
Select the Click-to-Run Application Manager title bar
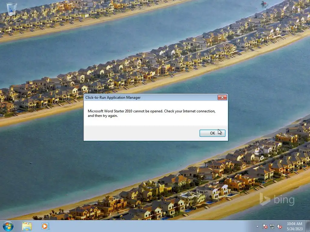point(151,98)
